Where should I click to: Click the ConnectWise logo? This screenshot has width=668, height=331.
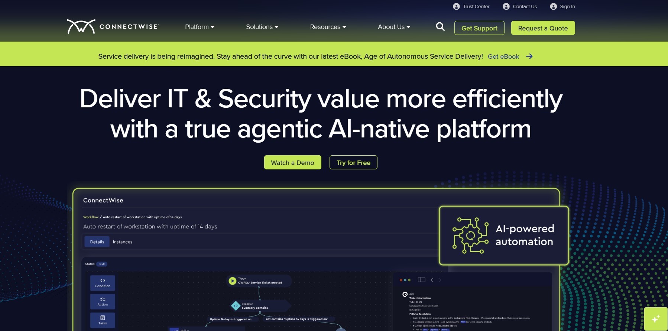pos(113,27)
